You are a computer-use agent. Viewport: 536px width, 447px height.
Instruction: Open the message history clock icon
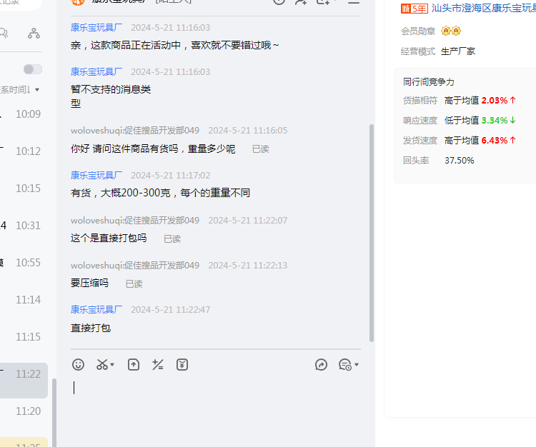345,365
